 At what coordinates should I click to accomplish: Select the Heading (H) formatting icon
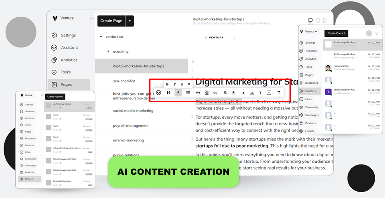tap(168, 93)
